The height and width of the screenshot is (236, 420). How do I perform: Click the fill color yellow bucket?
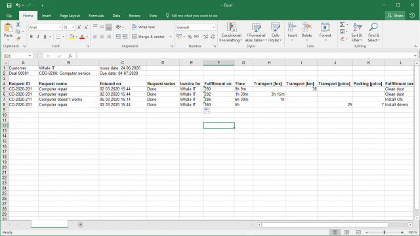(72, 37)
